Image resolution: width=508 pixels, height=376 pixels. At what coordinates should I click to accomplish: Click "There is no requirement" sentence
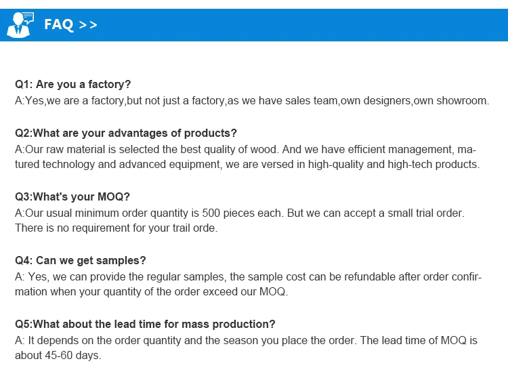[x=117, y=228]
